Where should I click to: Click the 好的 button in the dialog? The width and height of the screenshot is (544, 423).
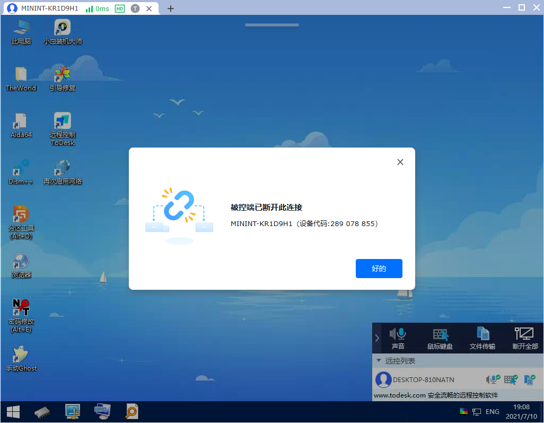coord(379,269)
